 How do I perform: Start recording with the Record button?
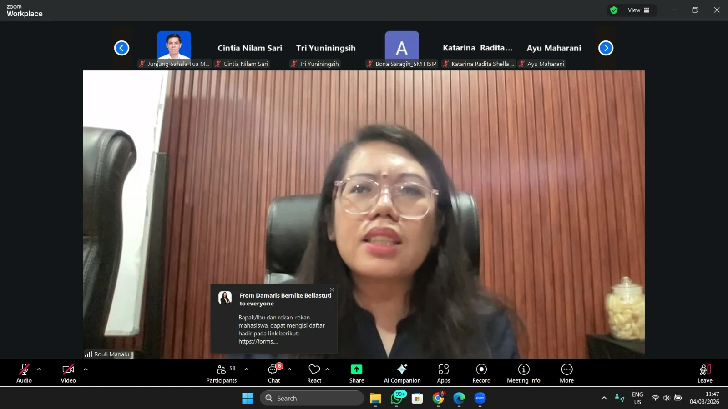click(x=481, y=373)
